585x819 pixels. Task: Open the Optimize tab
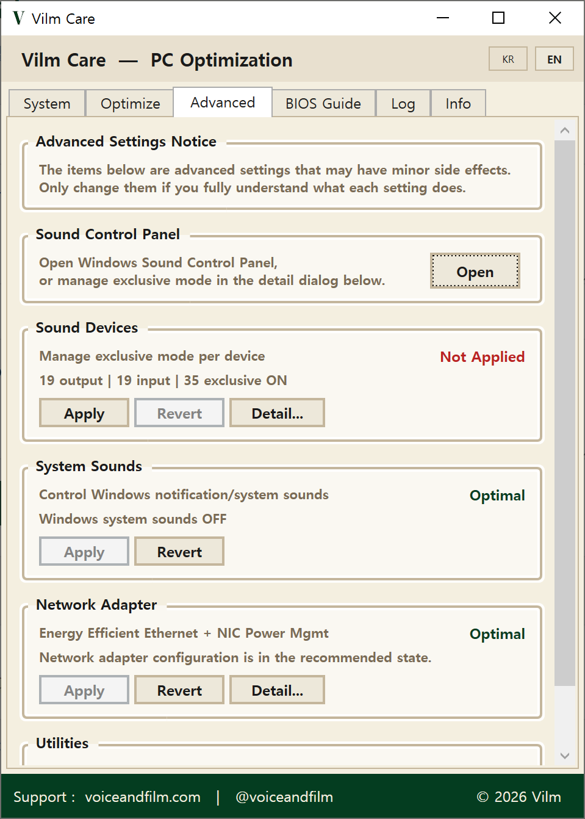point(129,103)
